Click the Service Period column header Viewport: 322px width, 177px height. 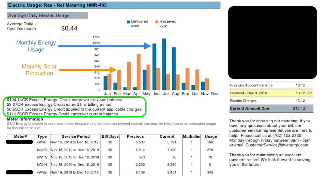[x=76, y=136]
